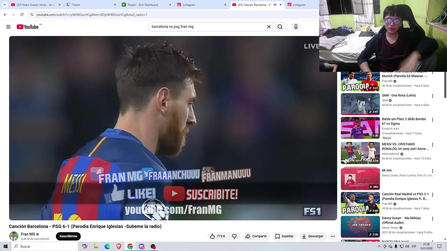Open volume control in system tray
The width and height of the screenshot is (447, 251).
pos(407,246)
